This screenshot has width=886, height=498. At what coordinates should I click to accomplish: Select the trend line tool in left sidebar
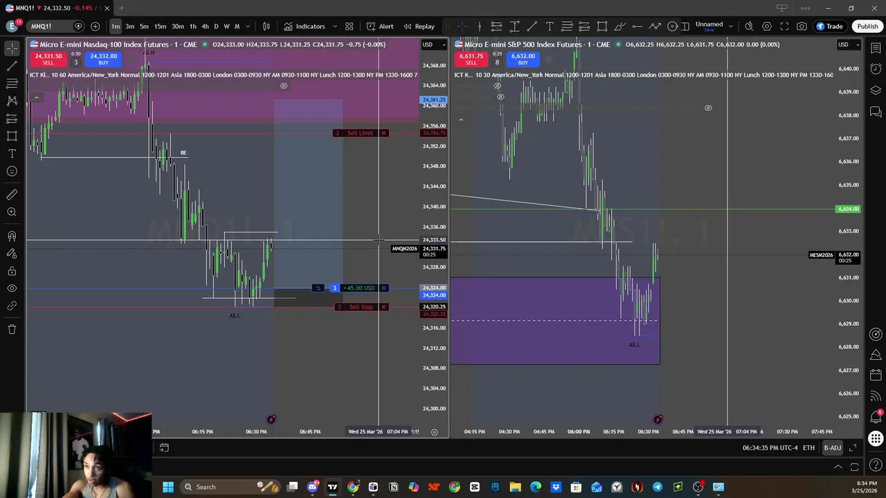tap(12, 66)
